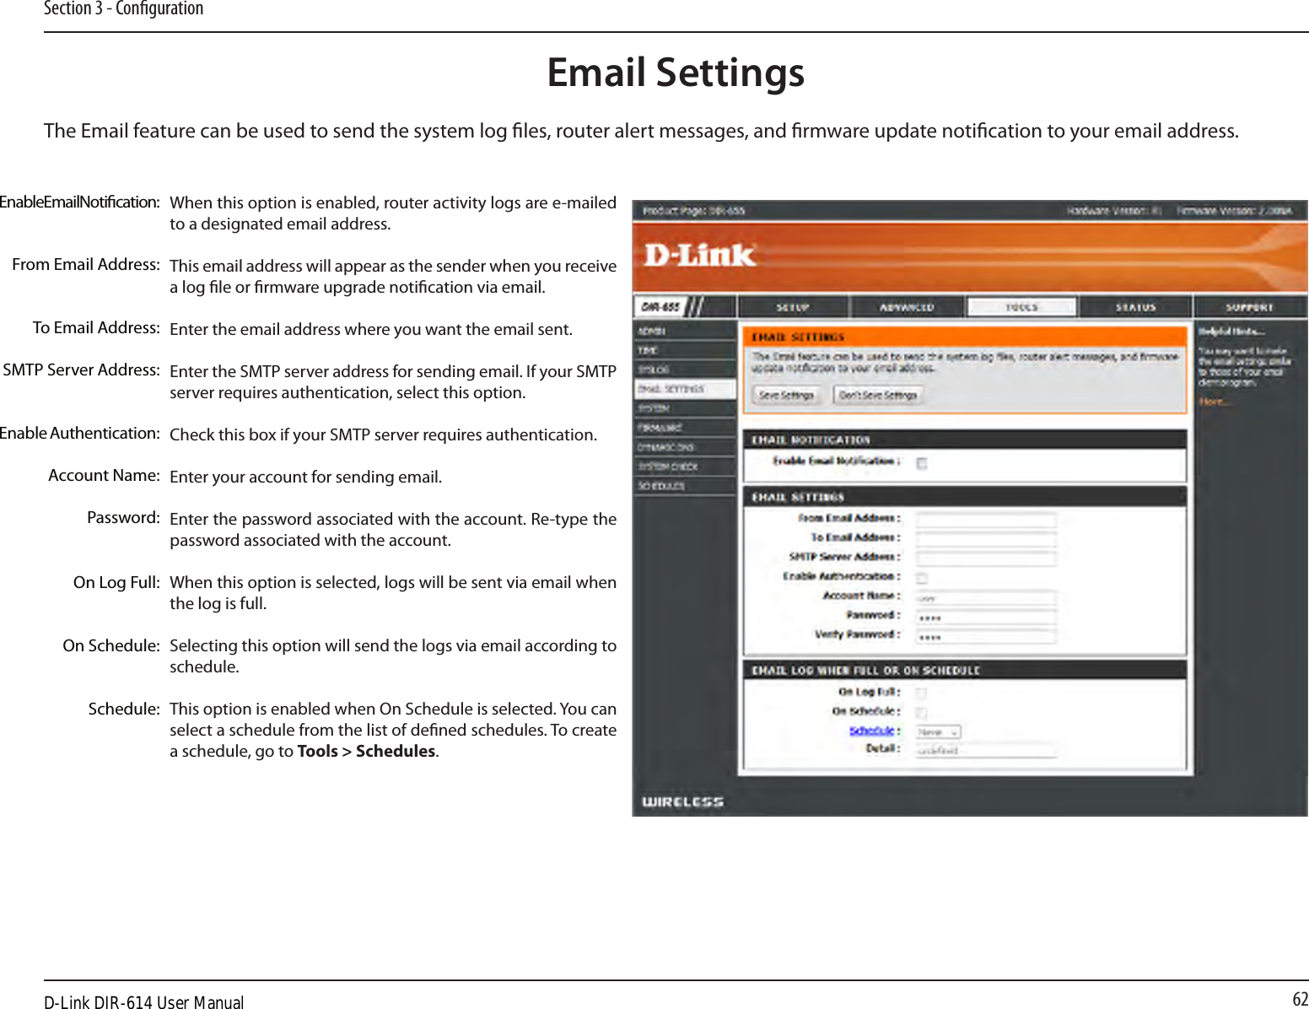Open DYNAMIC DNS in the sidebar

[x=684, y=447]
